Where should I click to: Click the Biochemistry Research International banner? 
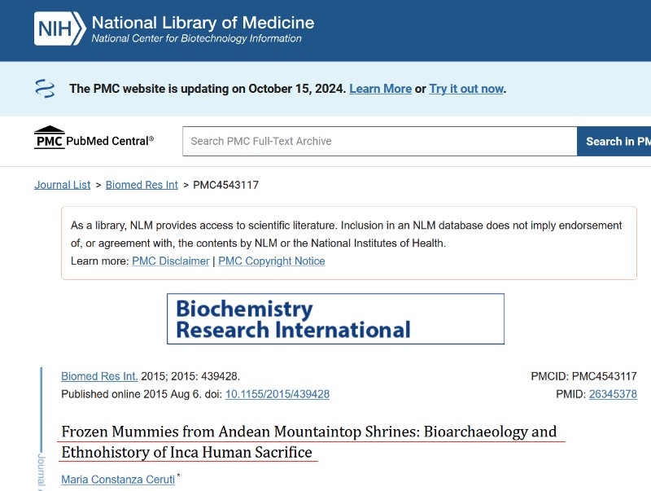335,318
